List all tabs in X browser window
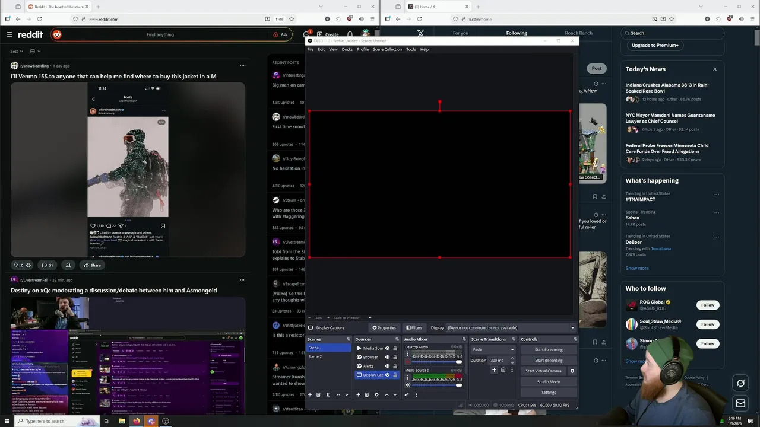The image size is (760, 427). pos(701,7)
